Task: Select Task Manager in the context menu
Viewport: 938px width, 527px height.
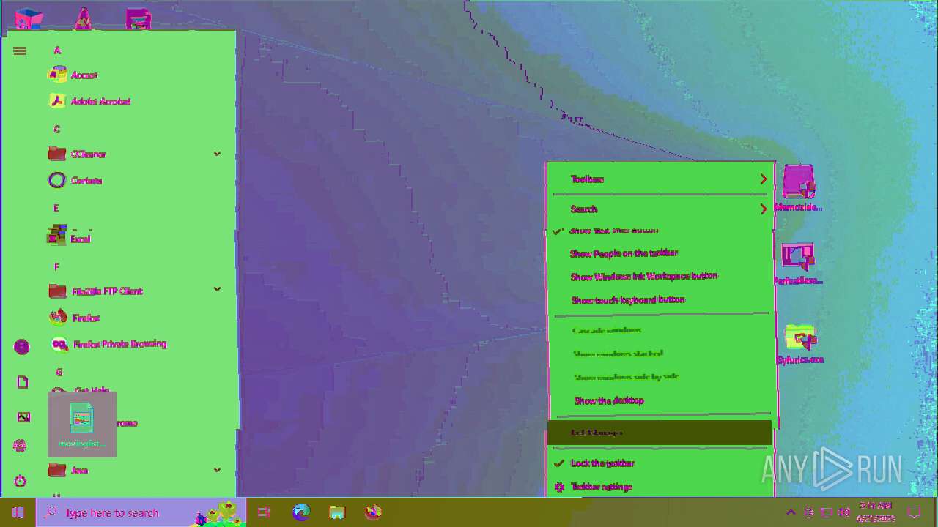Action: pyautogui.click(x=660, y=433)
